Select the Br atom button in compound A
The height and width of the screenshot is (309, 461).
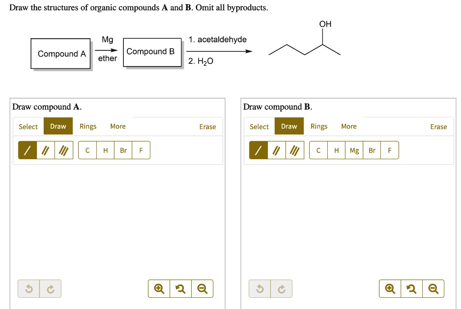123,150
